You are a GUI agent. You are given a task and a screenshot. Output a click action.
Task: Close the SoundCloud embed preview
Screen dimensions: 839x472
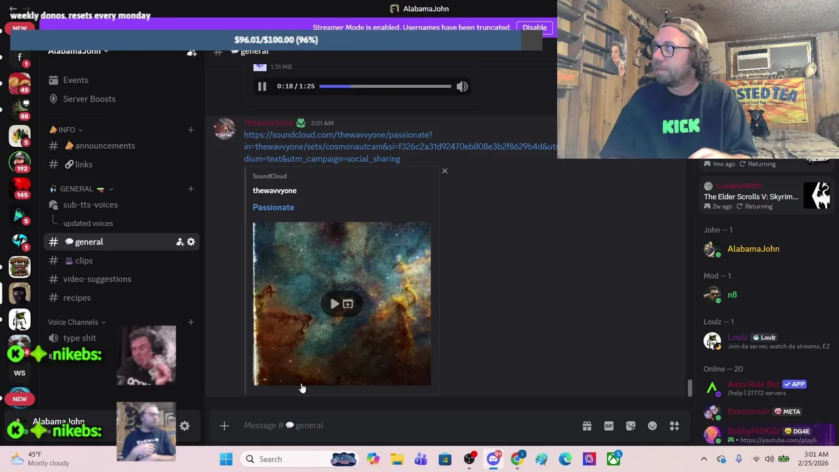click(x=444, y=171)
